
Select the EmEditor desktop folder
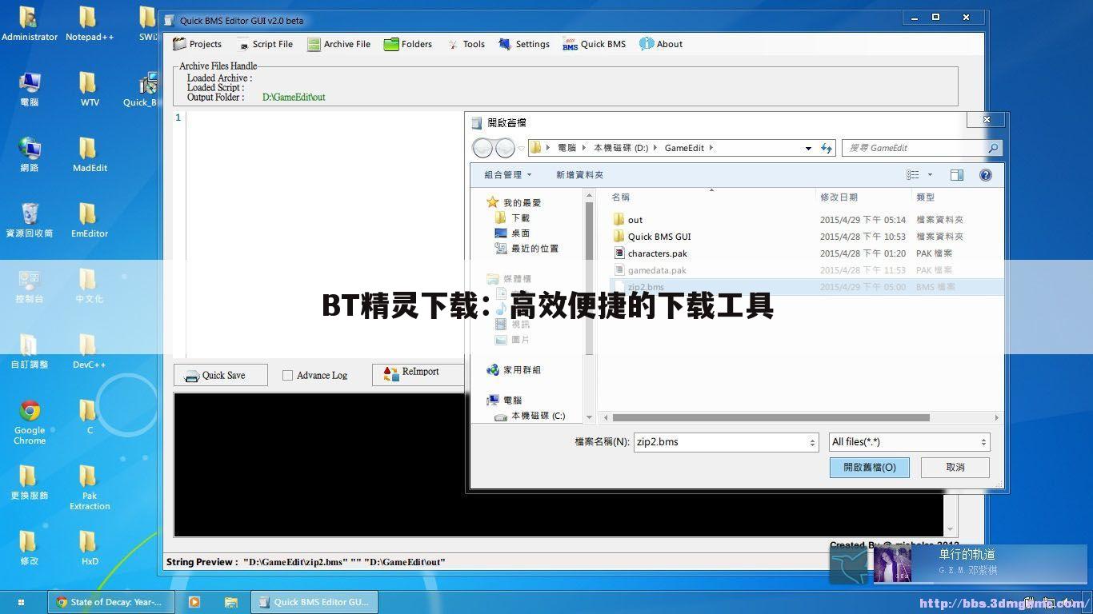90,220
